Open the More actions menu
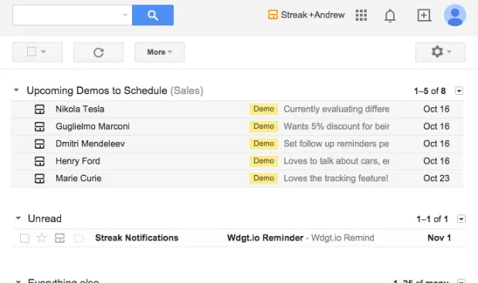Viewport: 478px width, 283px height. (x=159, y=52)
